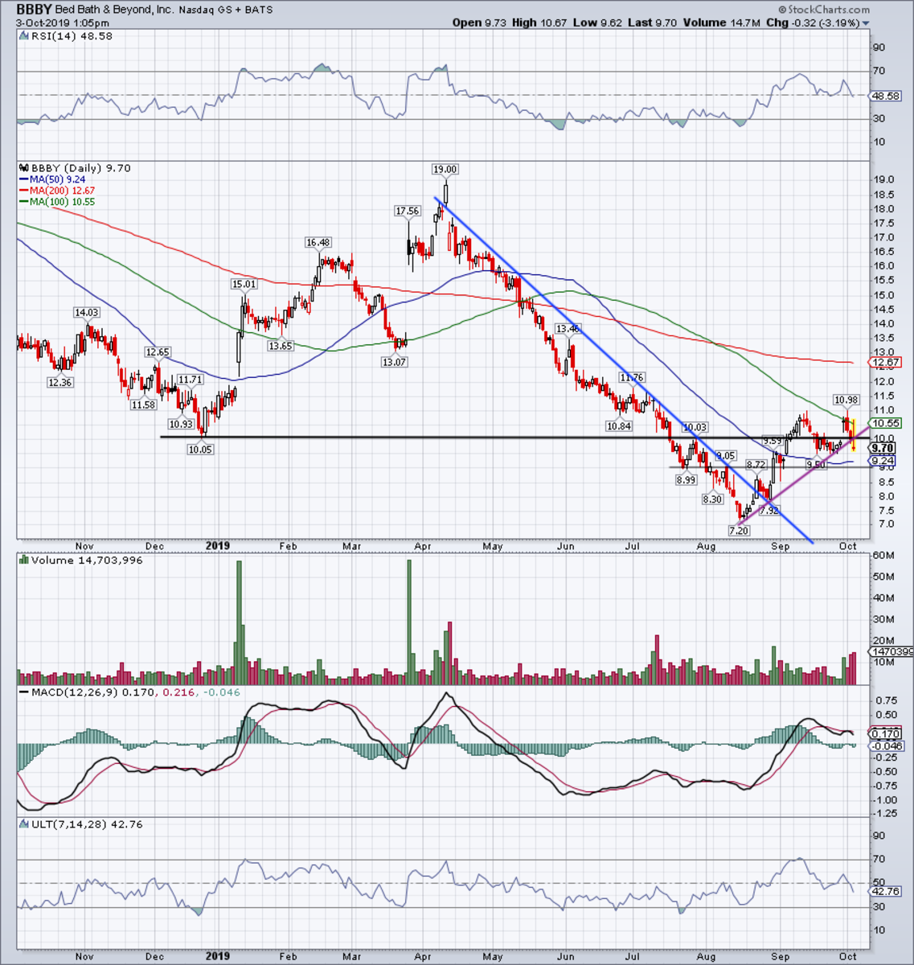Click the bold 9.70 last price axis tag
914x965 pixels.
pos(883,449)
